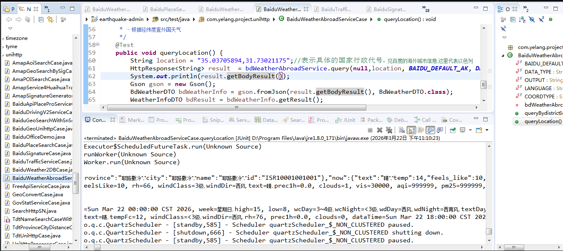Click Display Selected Console icon
This screenshot has height=251, width=563.
point(463,130)
